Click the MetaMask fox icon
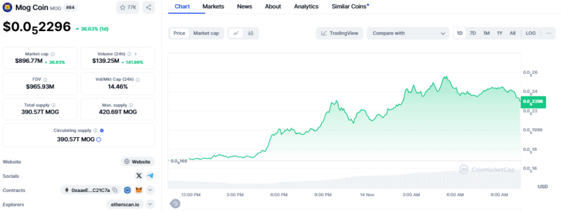The image size is (561, 211). [x=139, y=190]
